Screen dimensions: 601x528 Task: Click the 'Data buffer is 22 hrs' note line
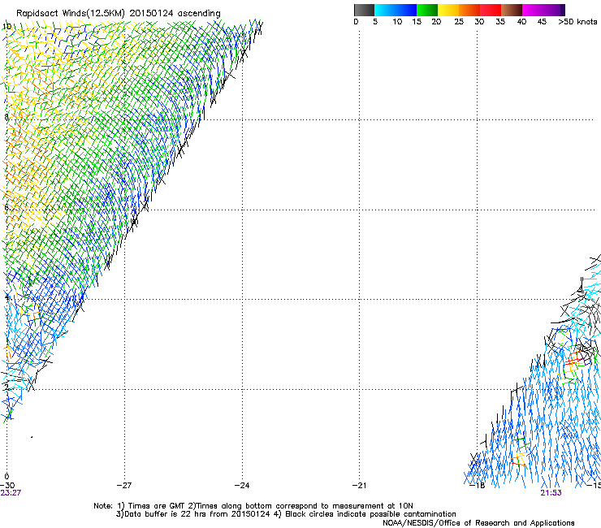pyautogui.click(x=286, y=514)
